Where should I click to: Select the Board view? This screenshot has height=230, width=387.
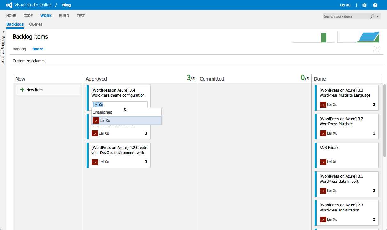coord(38,49)
